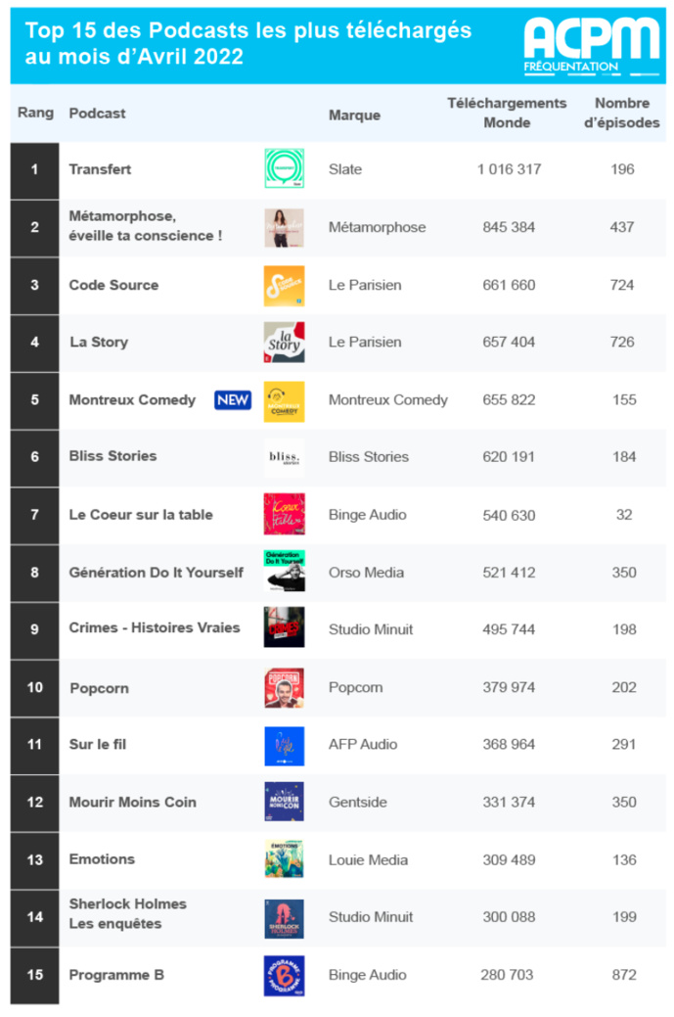
Task: Select the Montreux Comedy yellow cover icon
Action: pyautogui.click(x=284, y=400)
